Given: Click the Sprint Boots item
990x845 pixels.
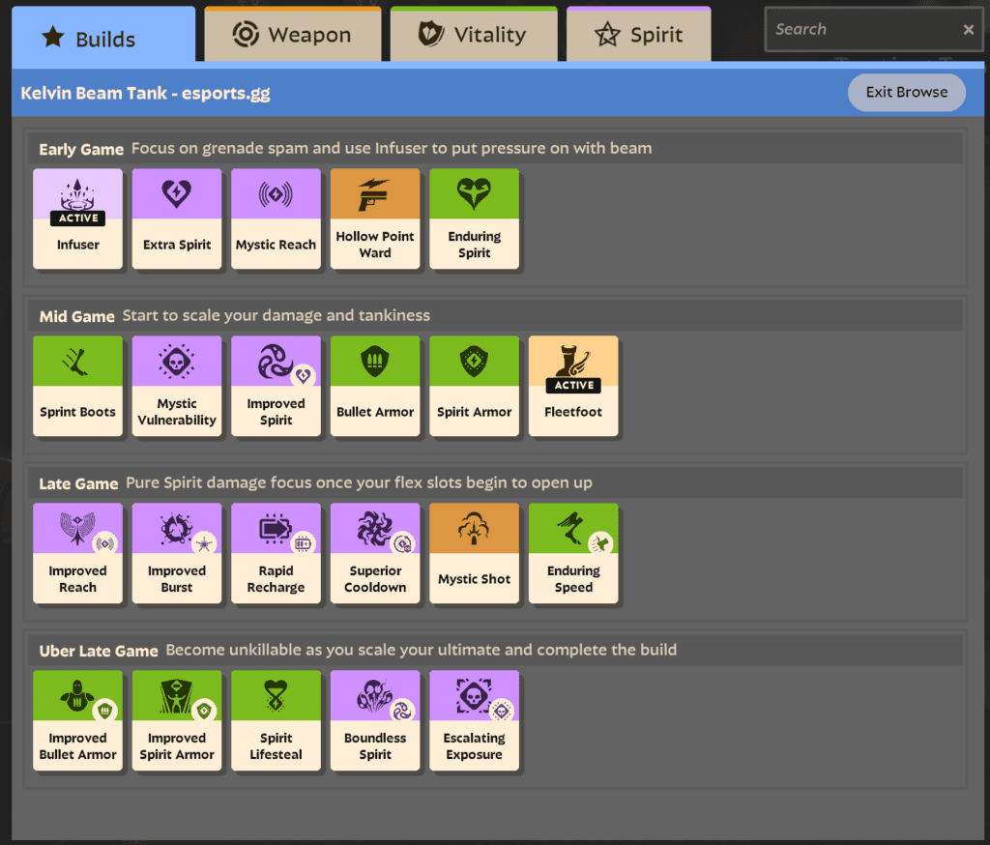Looking at the screenshot, I should coord(77,385).
